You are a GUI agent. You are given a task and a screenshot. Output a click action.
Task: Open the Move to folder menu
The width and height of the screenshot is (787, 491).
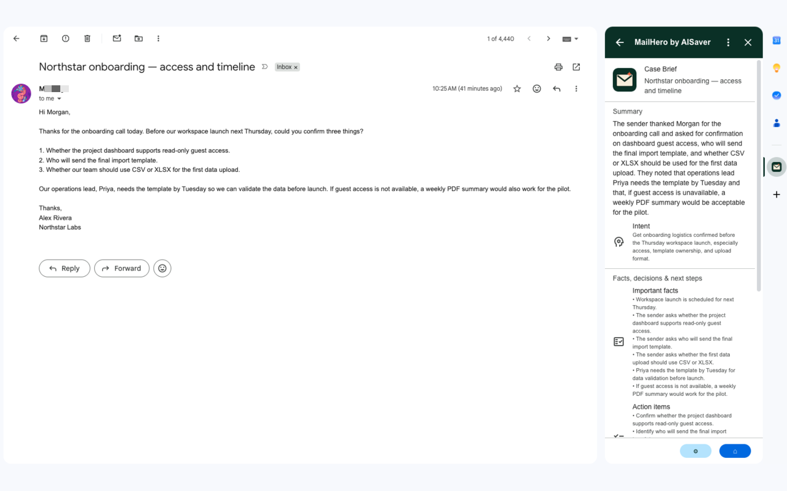pos(138,39)
